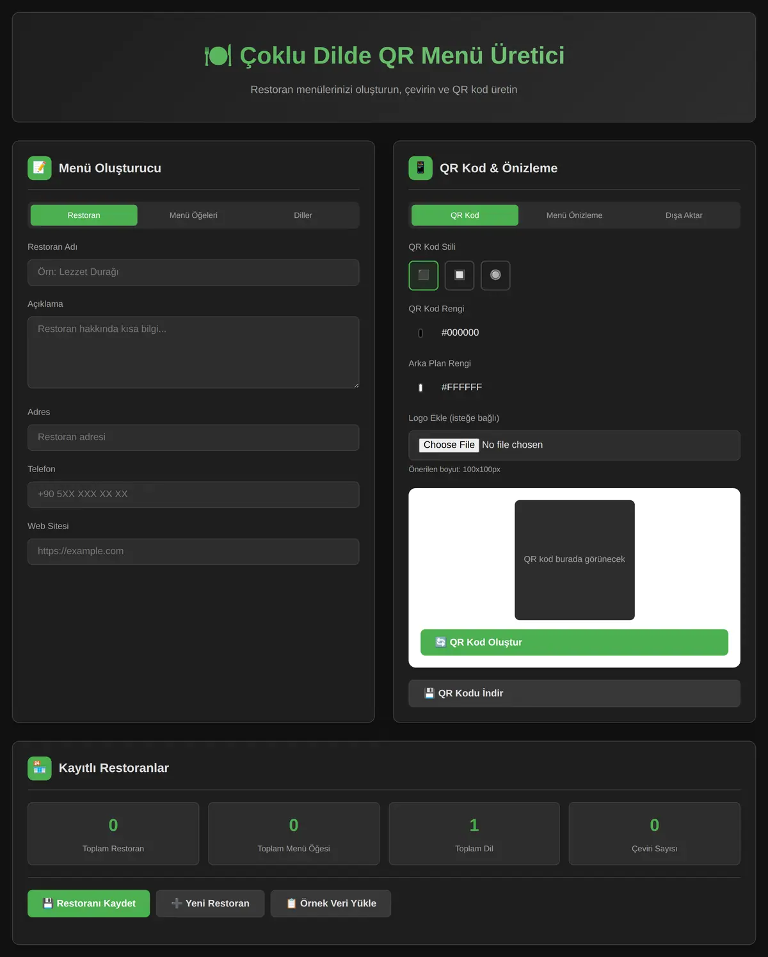768x957 pixels.
Task: Click the notepad icon beside Menü Oluşturucu
Action: 40,168
